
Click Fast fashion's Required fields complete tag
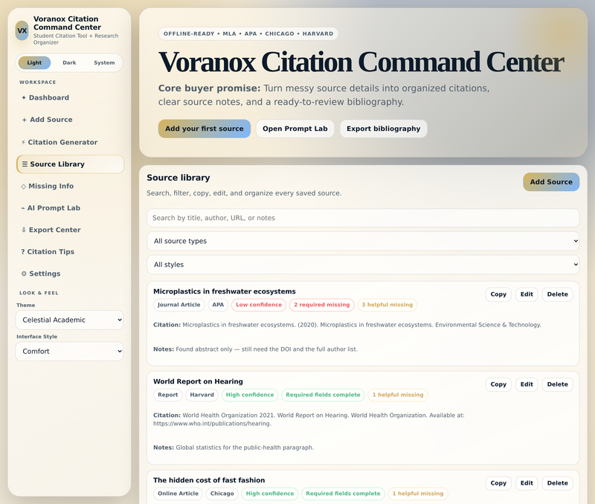[343, 494]
